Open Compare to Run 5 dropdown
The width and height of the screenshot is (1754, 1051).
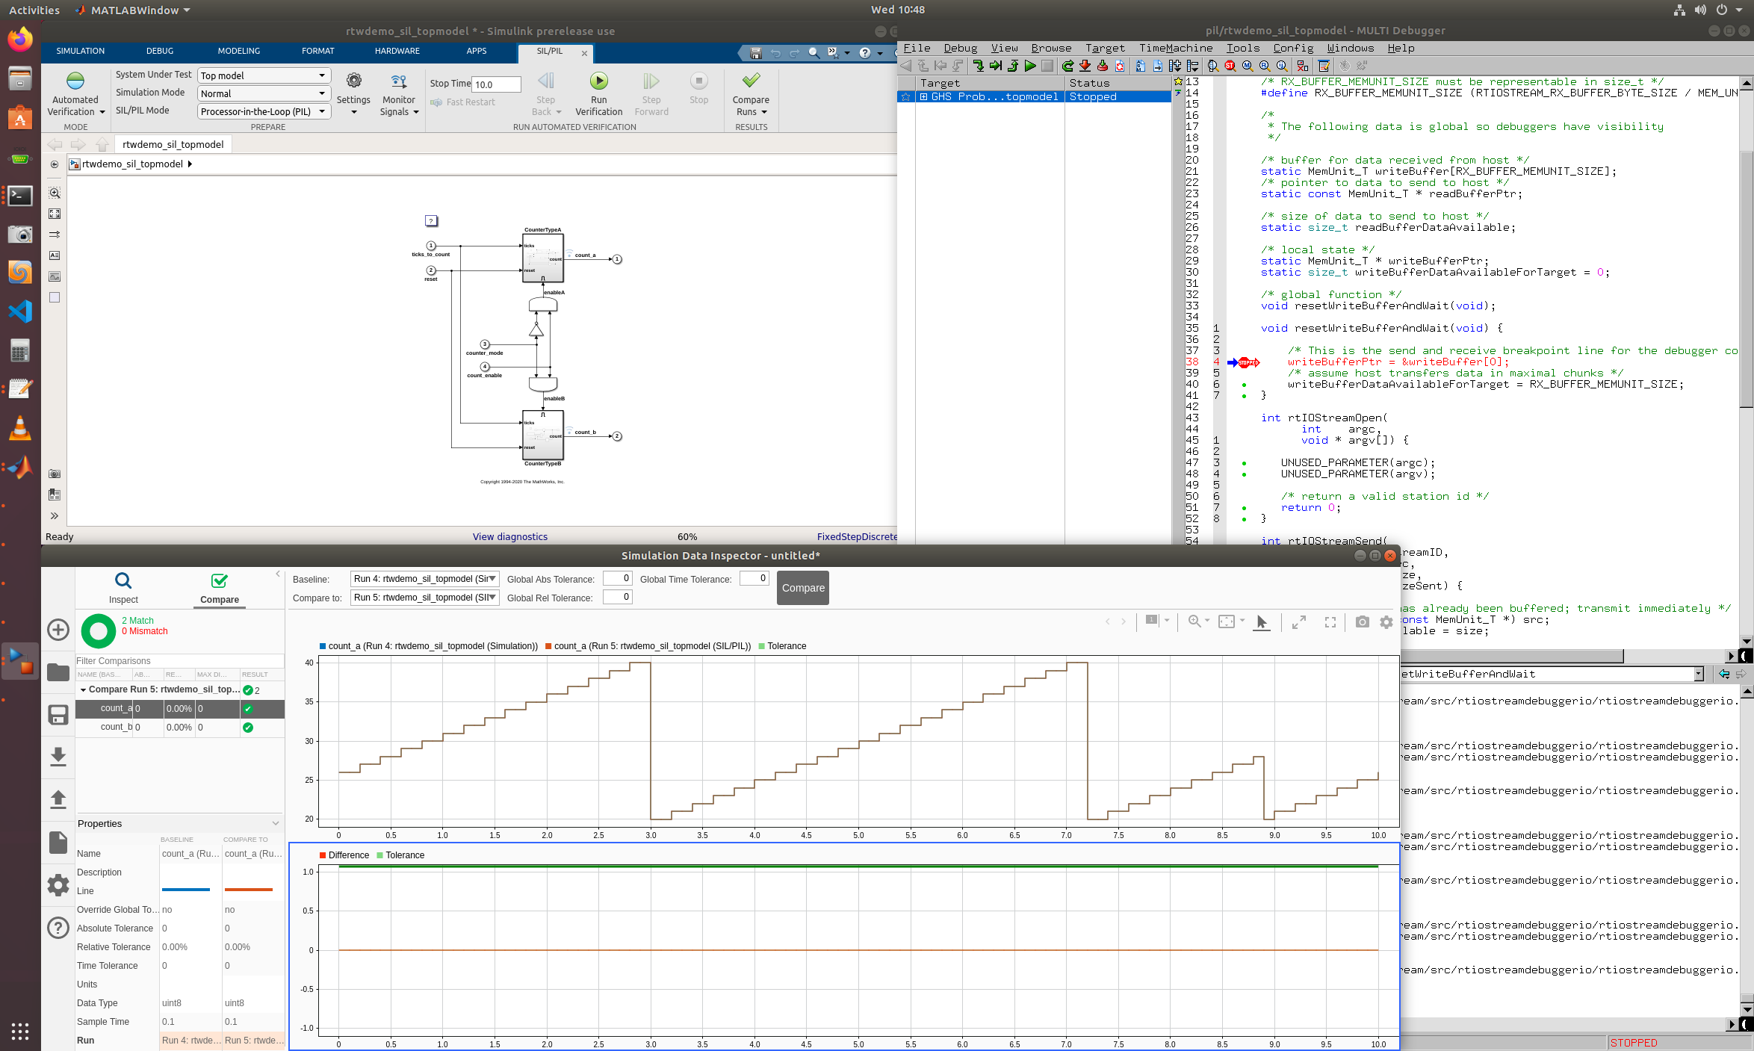[x=424, y=598]
